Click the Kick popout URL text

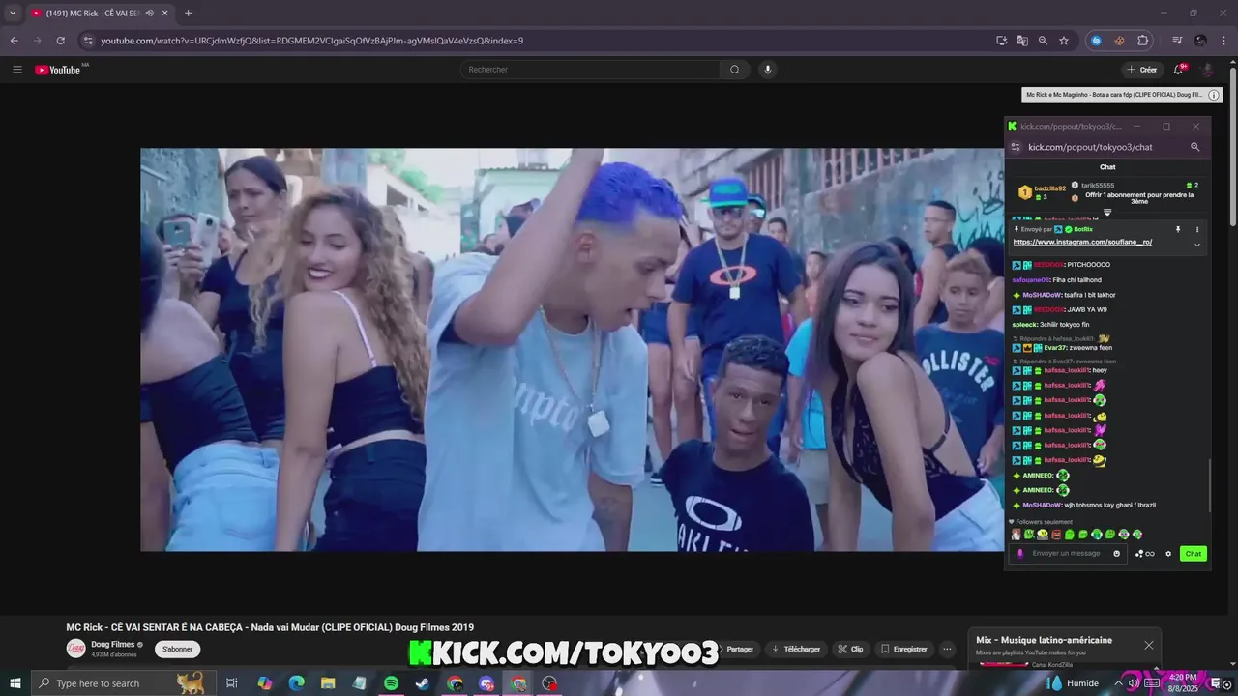[x=1090, y=147]
